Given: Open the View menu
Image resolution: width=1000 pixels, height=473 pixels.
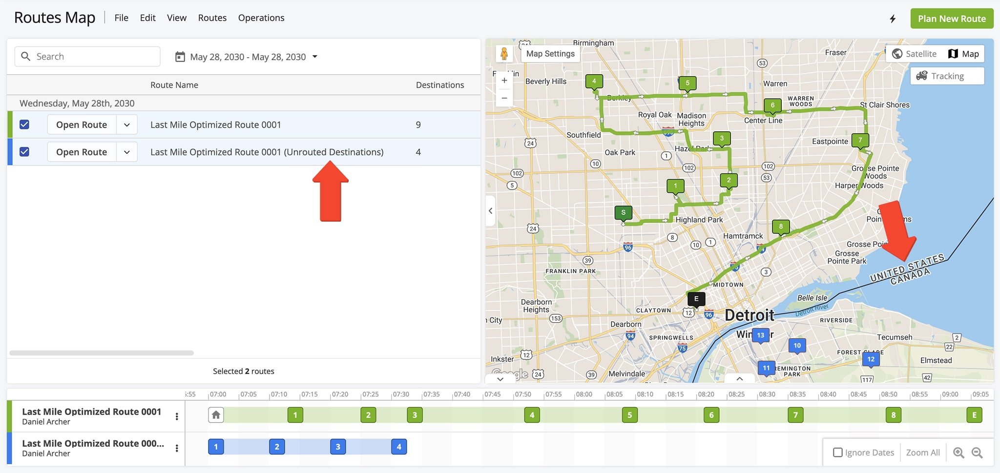Looking at the screenshot, I should [177, 18].
